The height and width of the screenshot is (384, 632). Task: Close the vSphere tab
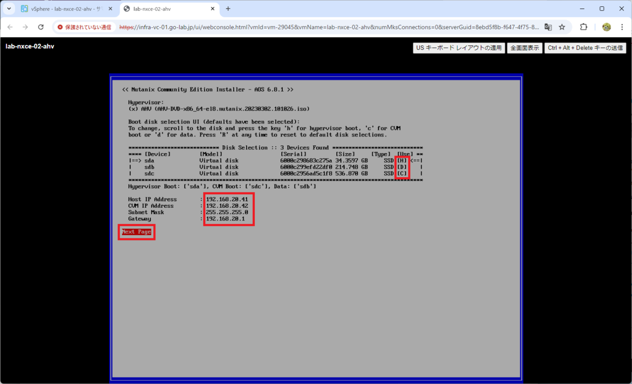pos(110,9)
